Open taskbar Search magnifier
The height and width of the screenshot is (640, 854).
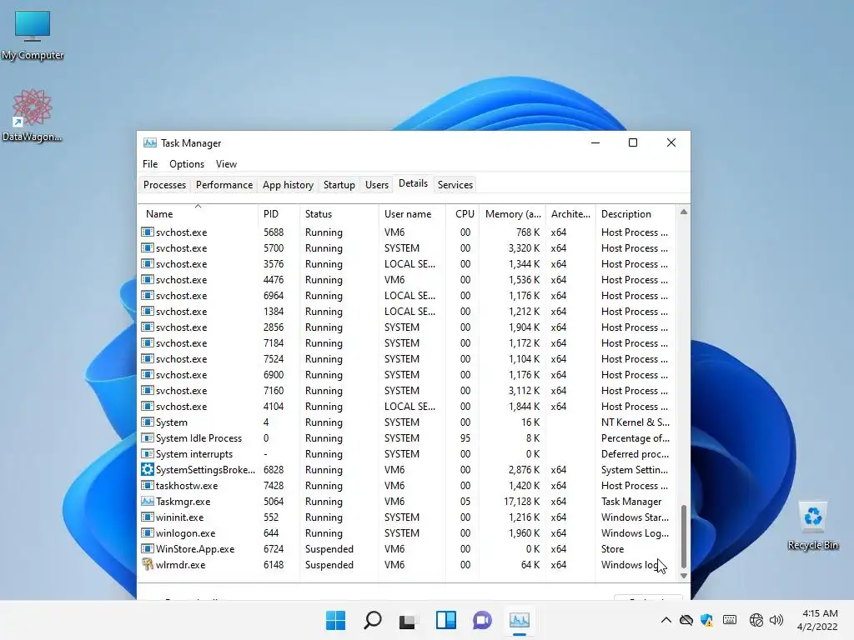click(373, 620)
